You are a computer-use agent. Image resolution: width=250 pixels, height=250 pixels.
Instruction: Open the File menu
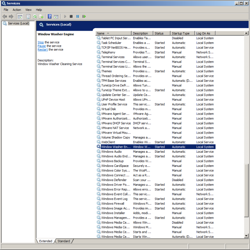6,10
